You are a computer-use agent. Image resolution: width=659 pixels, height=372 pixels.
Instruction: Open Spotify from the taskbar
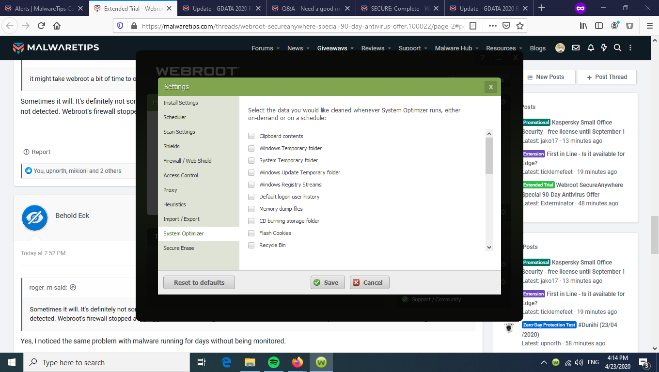(274, 362)
